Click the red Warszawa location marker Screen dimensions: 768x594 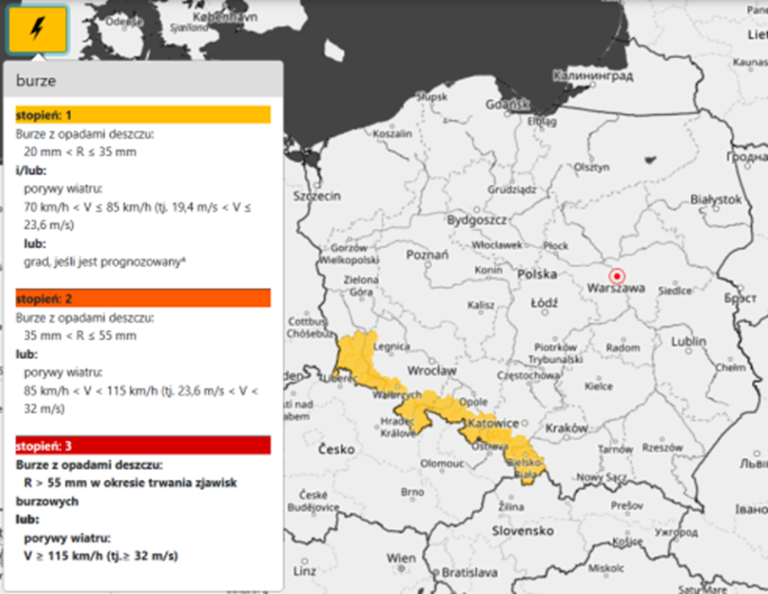click(x=617, y=276)
